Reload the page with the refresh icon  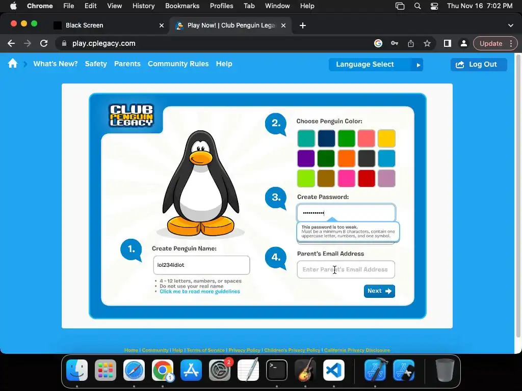(x=44, y=43)
